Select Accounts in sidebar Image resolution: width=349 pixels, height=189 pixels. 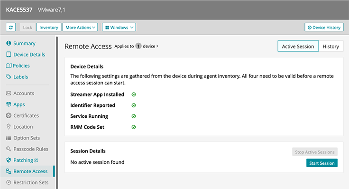click(24, 94)
